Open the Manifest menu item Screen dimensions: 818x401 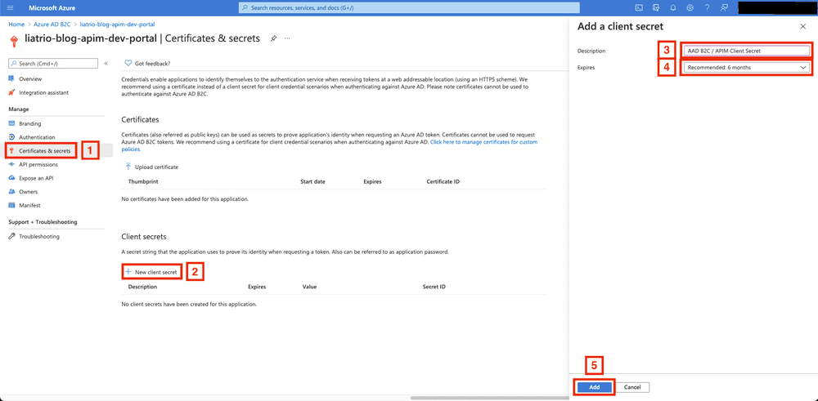(x=29, y=205)
